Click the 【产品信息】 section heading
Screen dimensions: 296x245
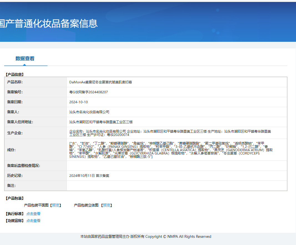pos(14,74)
